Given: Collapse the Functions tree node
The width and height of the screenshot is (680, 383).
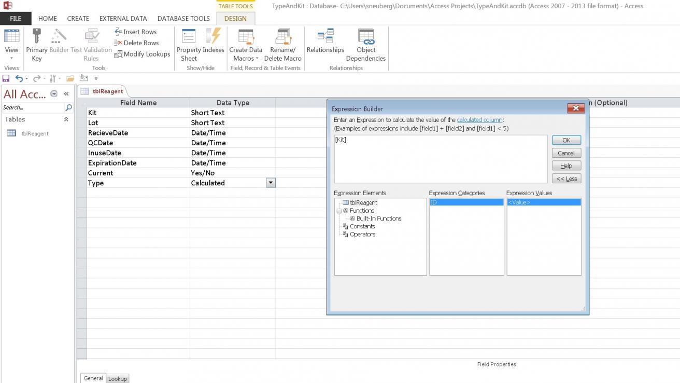Looking at the screenshot, I should tap(339, 211).
